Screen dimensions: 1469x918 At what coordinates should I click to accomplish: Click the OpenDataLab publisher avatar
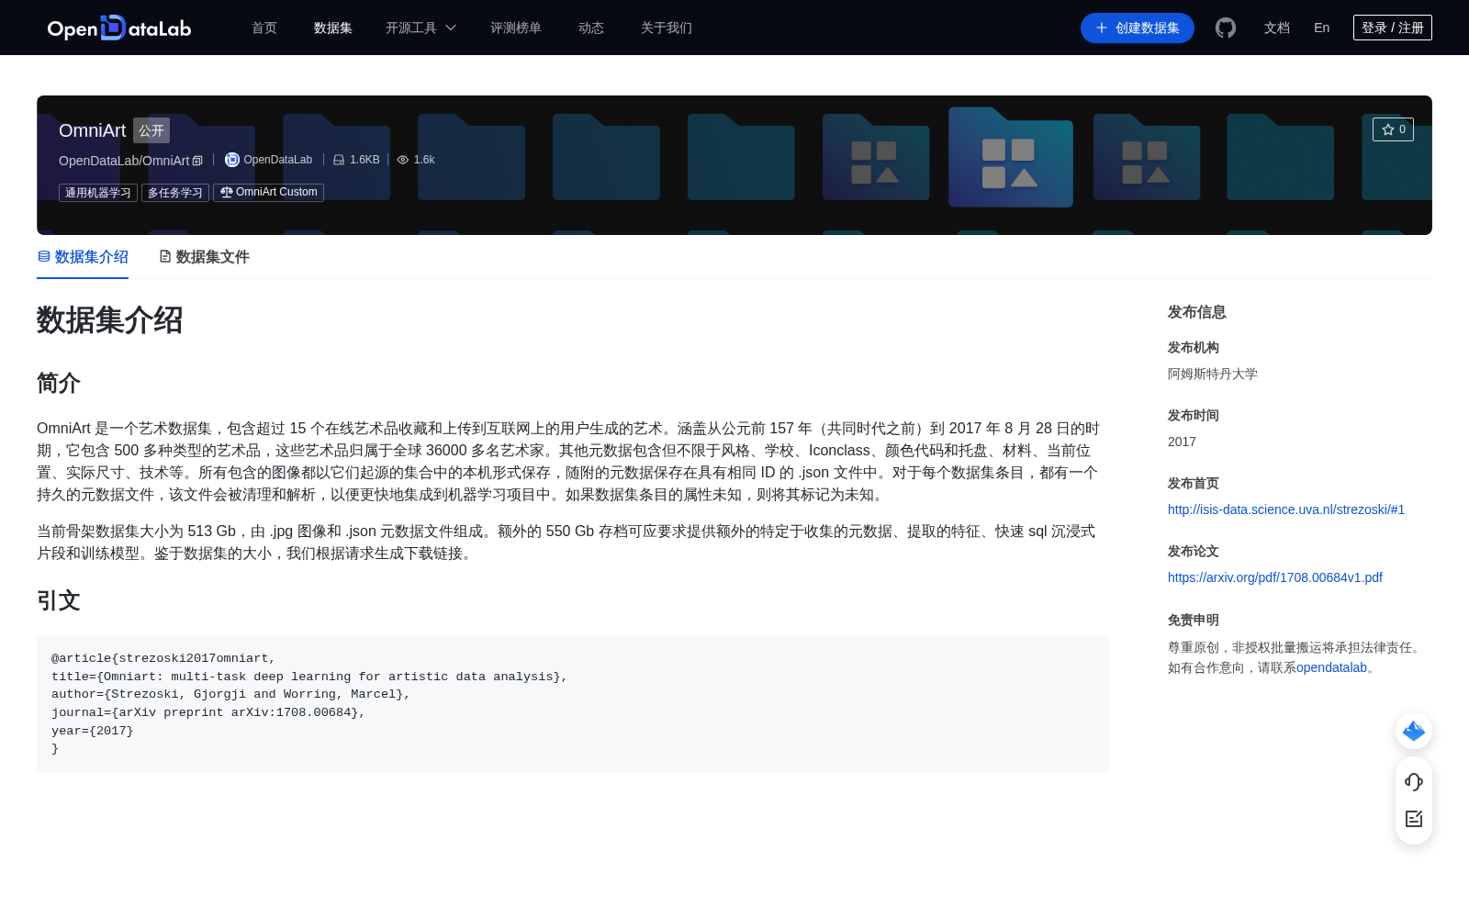[232, 160]
